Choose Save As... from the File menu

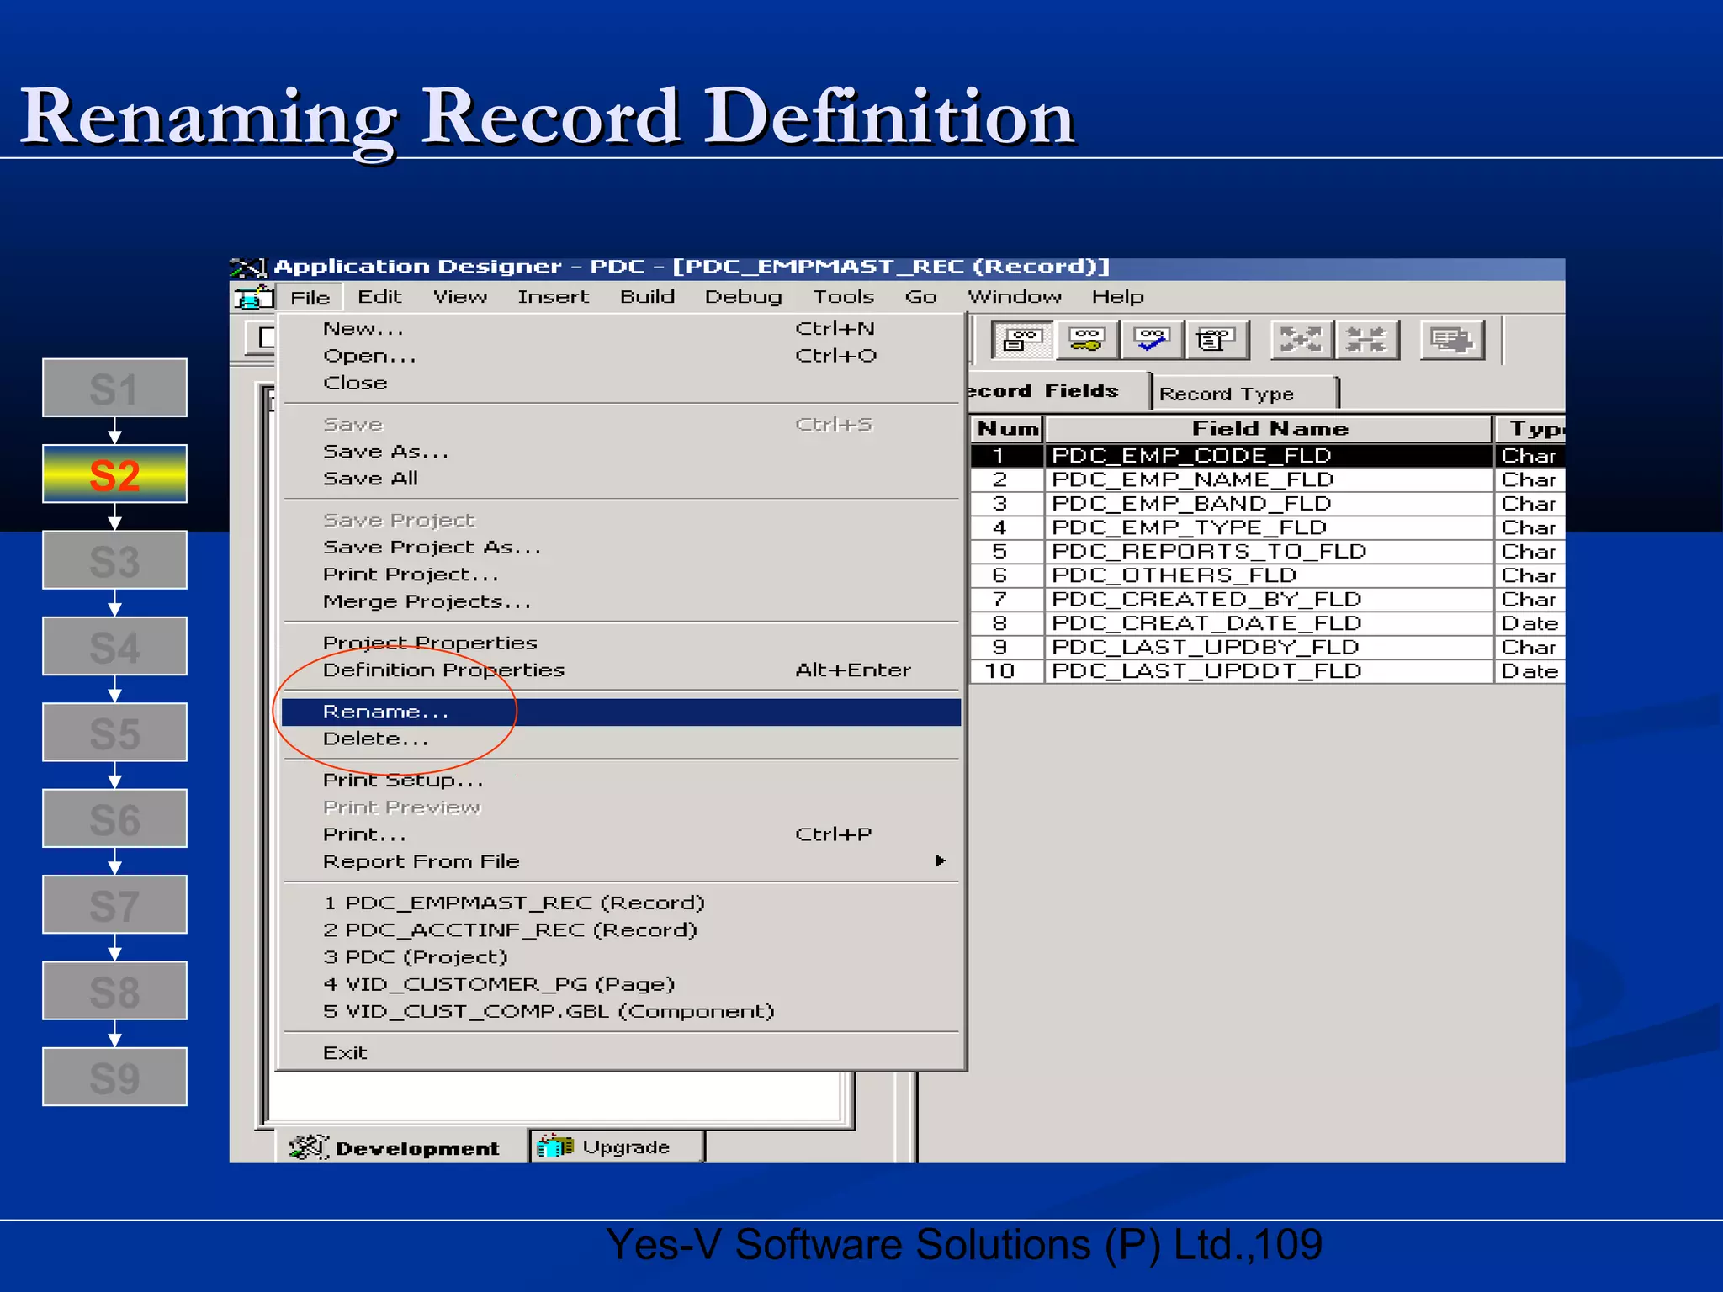(621, 452)
